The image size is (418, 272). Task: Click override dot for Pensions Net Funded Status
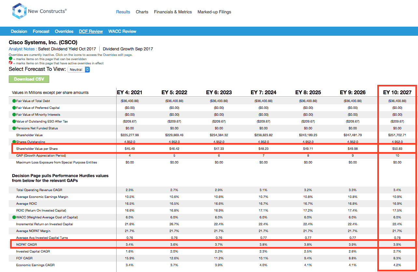tap(14, 128)
